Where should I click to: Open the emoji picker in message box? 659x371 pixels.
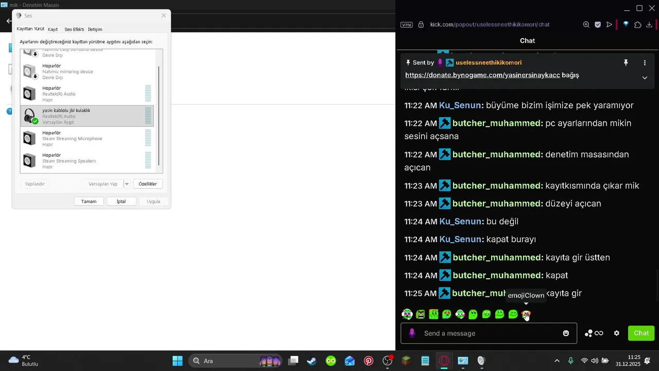pos(566,333)
